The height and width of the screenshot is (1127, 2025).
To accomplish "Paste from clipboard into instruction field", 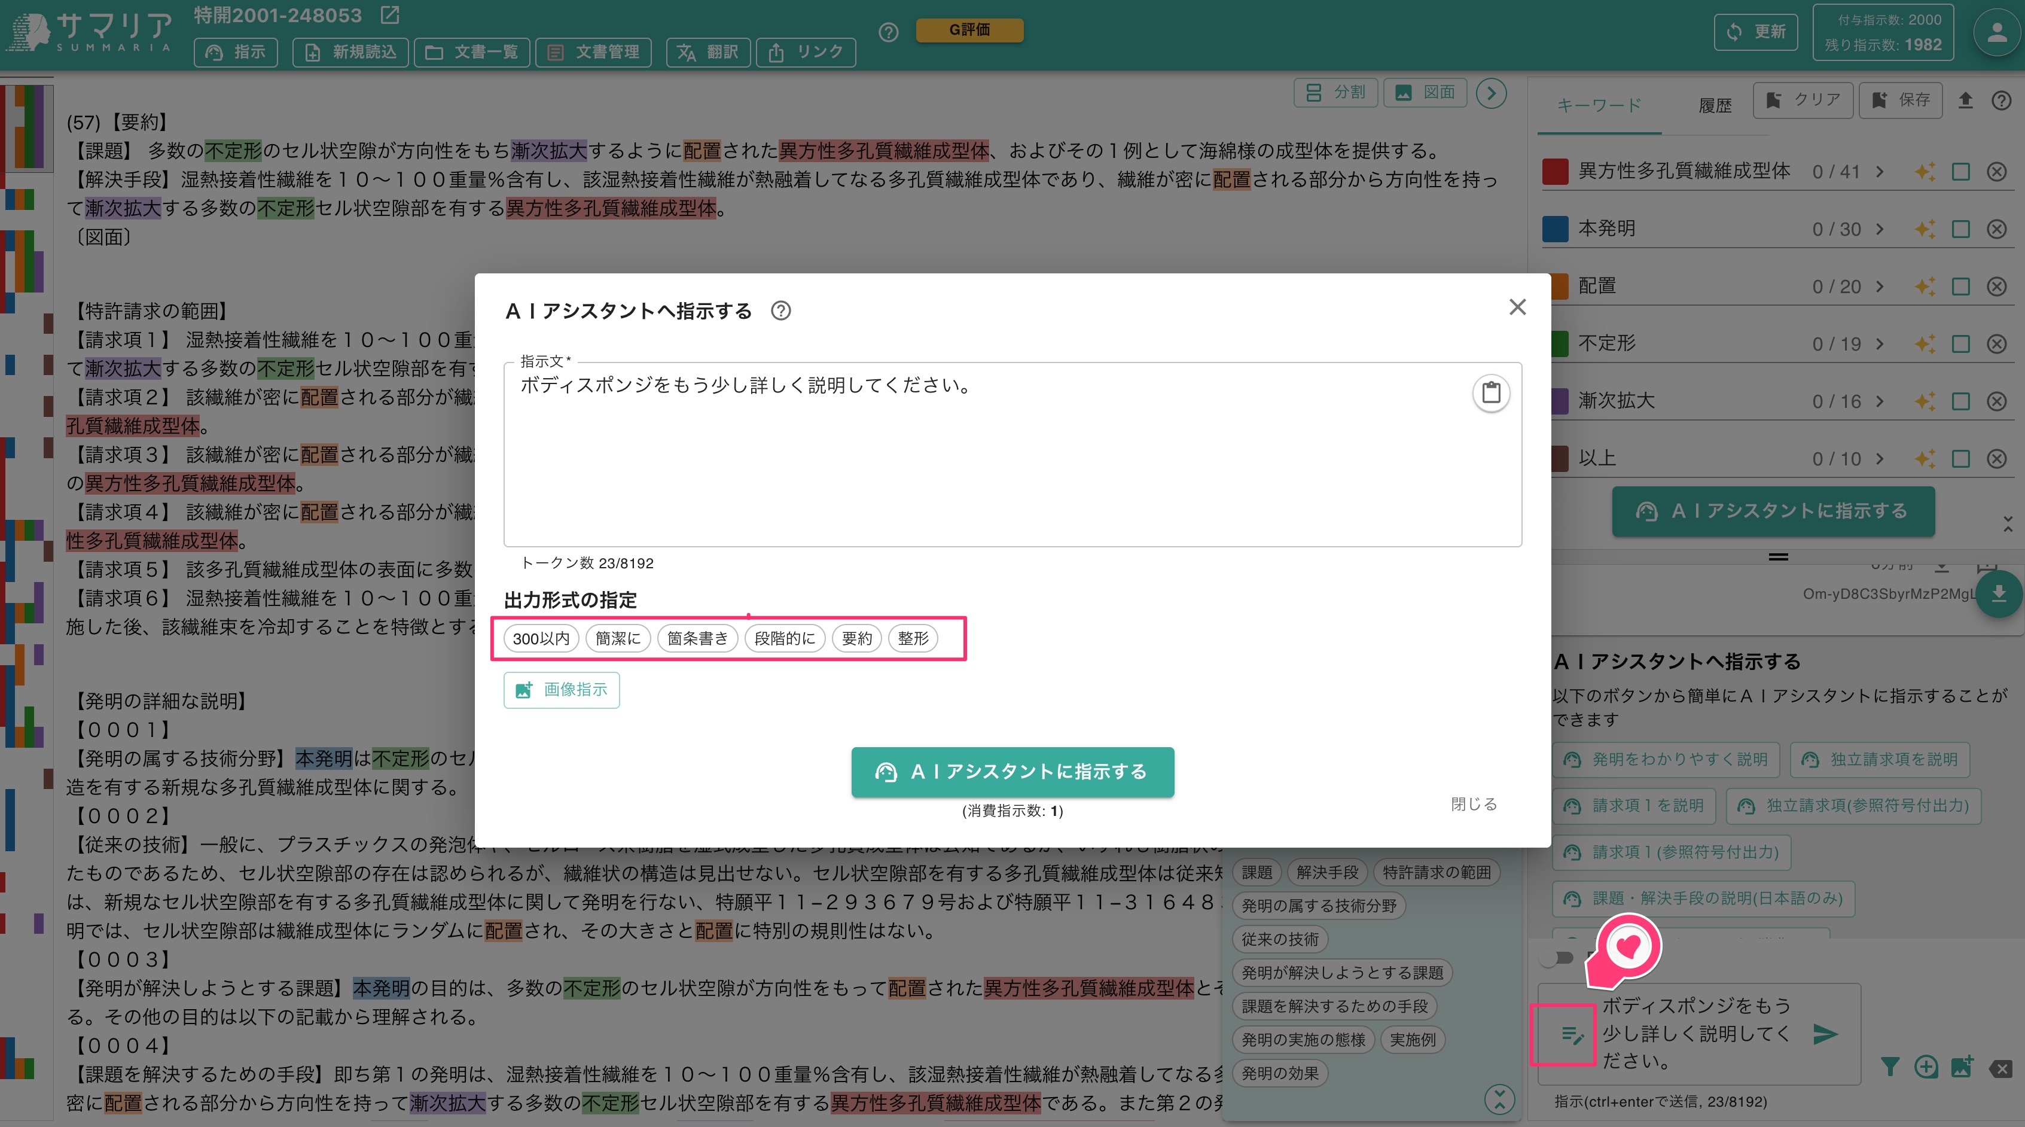I will pos(1490,392).
